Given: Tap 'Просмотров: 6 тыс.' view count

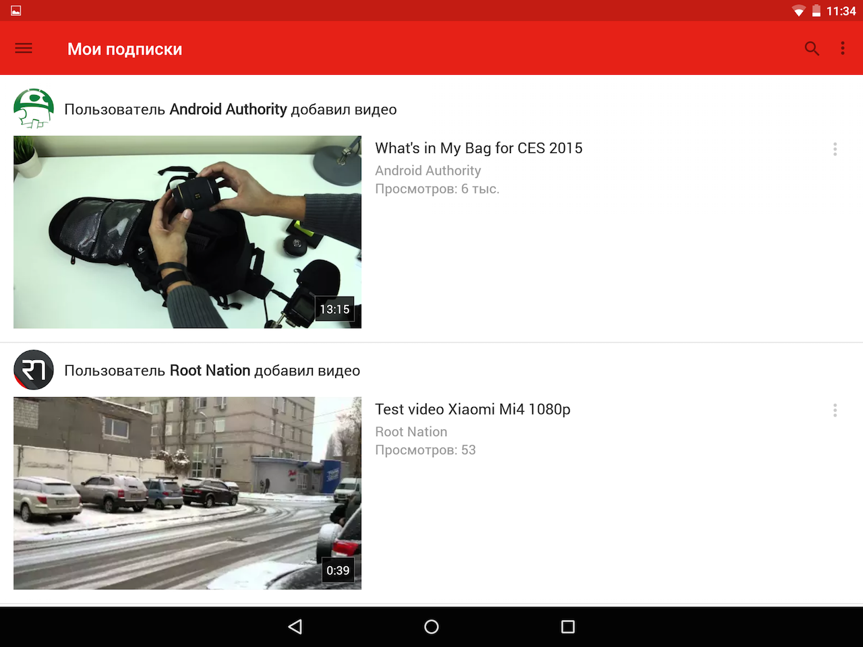Looking at the screenshot, I should point(437,189).
